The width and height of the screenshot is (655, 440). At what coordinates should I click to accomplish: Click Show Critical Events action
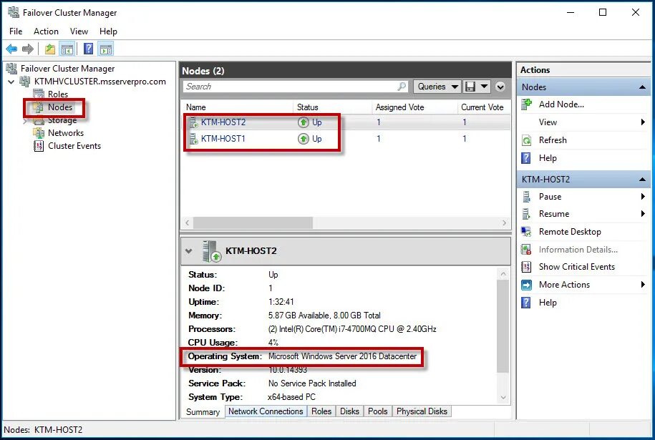click(x=577, y=267)
